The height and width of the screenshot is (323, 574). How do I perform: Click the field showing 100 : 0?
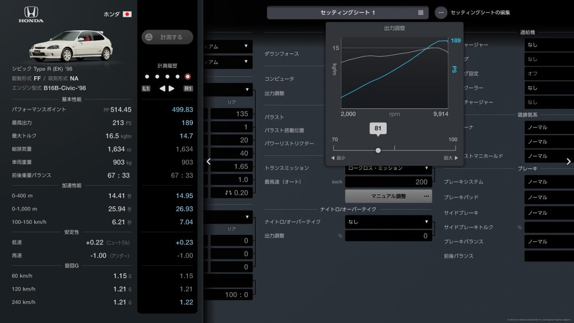[229, 295]
